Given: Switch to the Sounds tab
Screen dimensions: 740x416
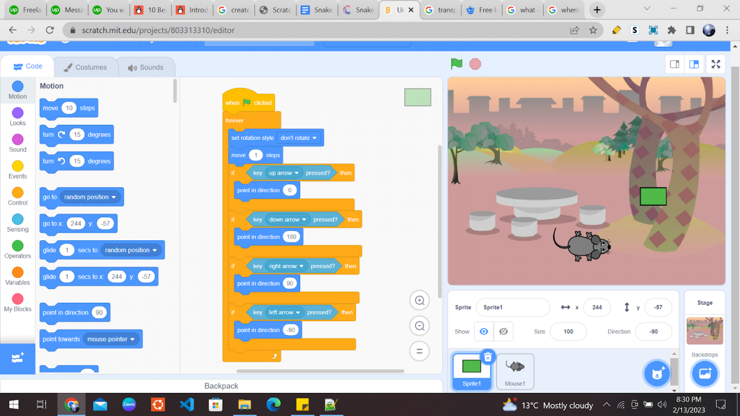Looking at the screenshot, I should [x=146, y=67].
